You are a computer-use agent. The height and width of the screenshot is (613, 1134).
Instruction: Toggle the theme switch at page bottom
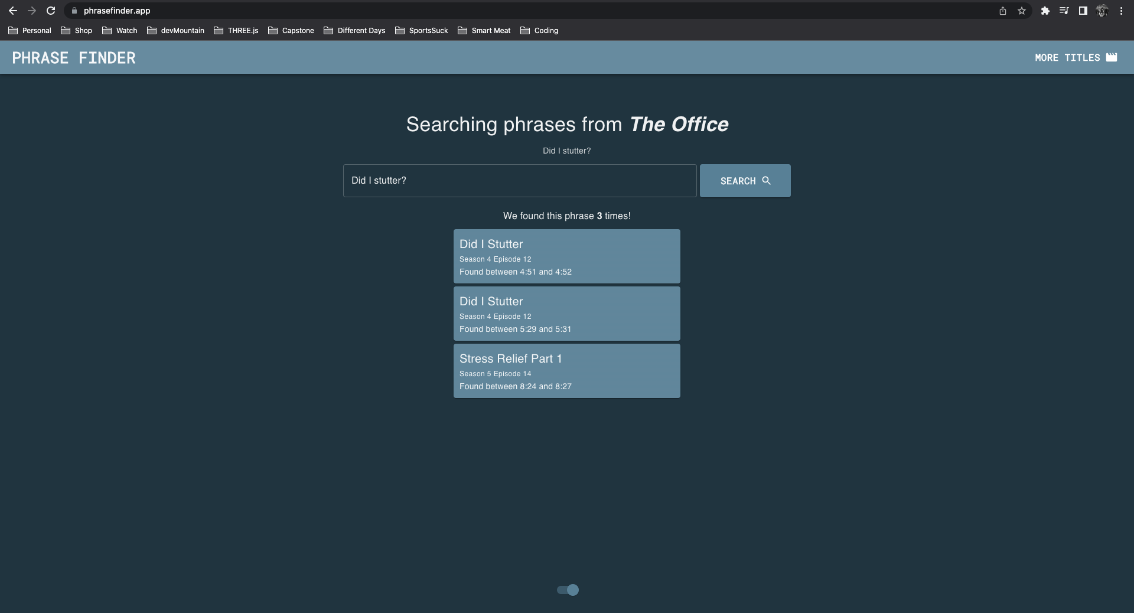[x=568, y=589]
